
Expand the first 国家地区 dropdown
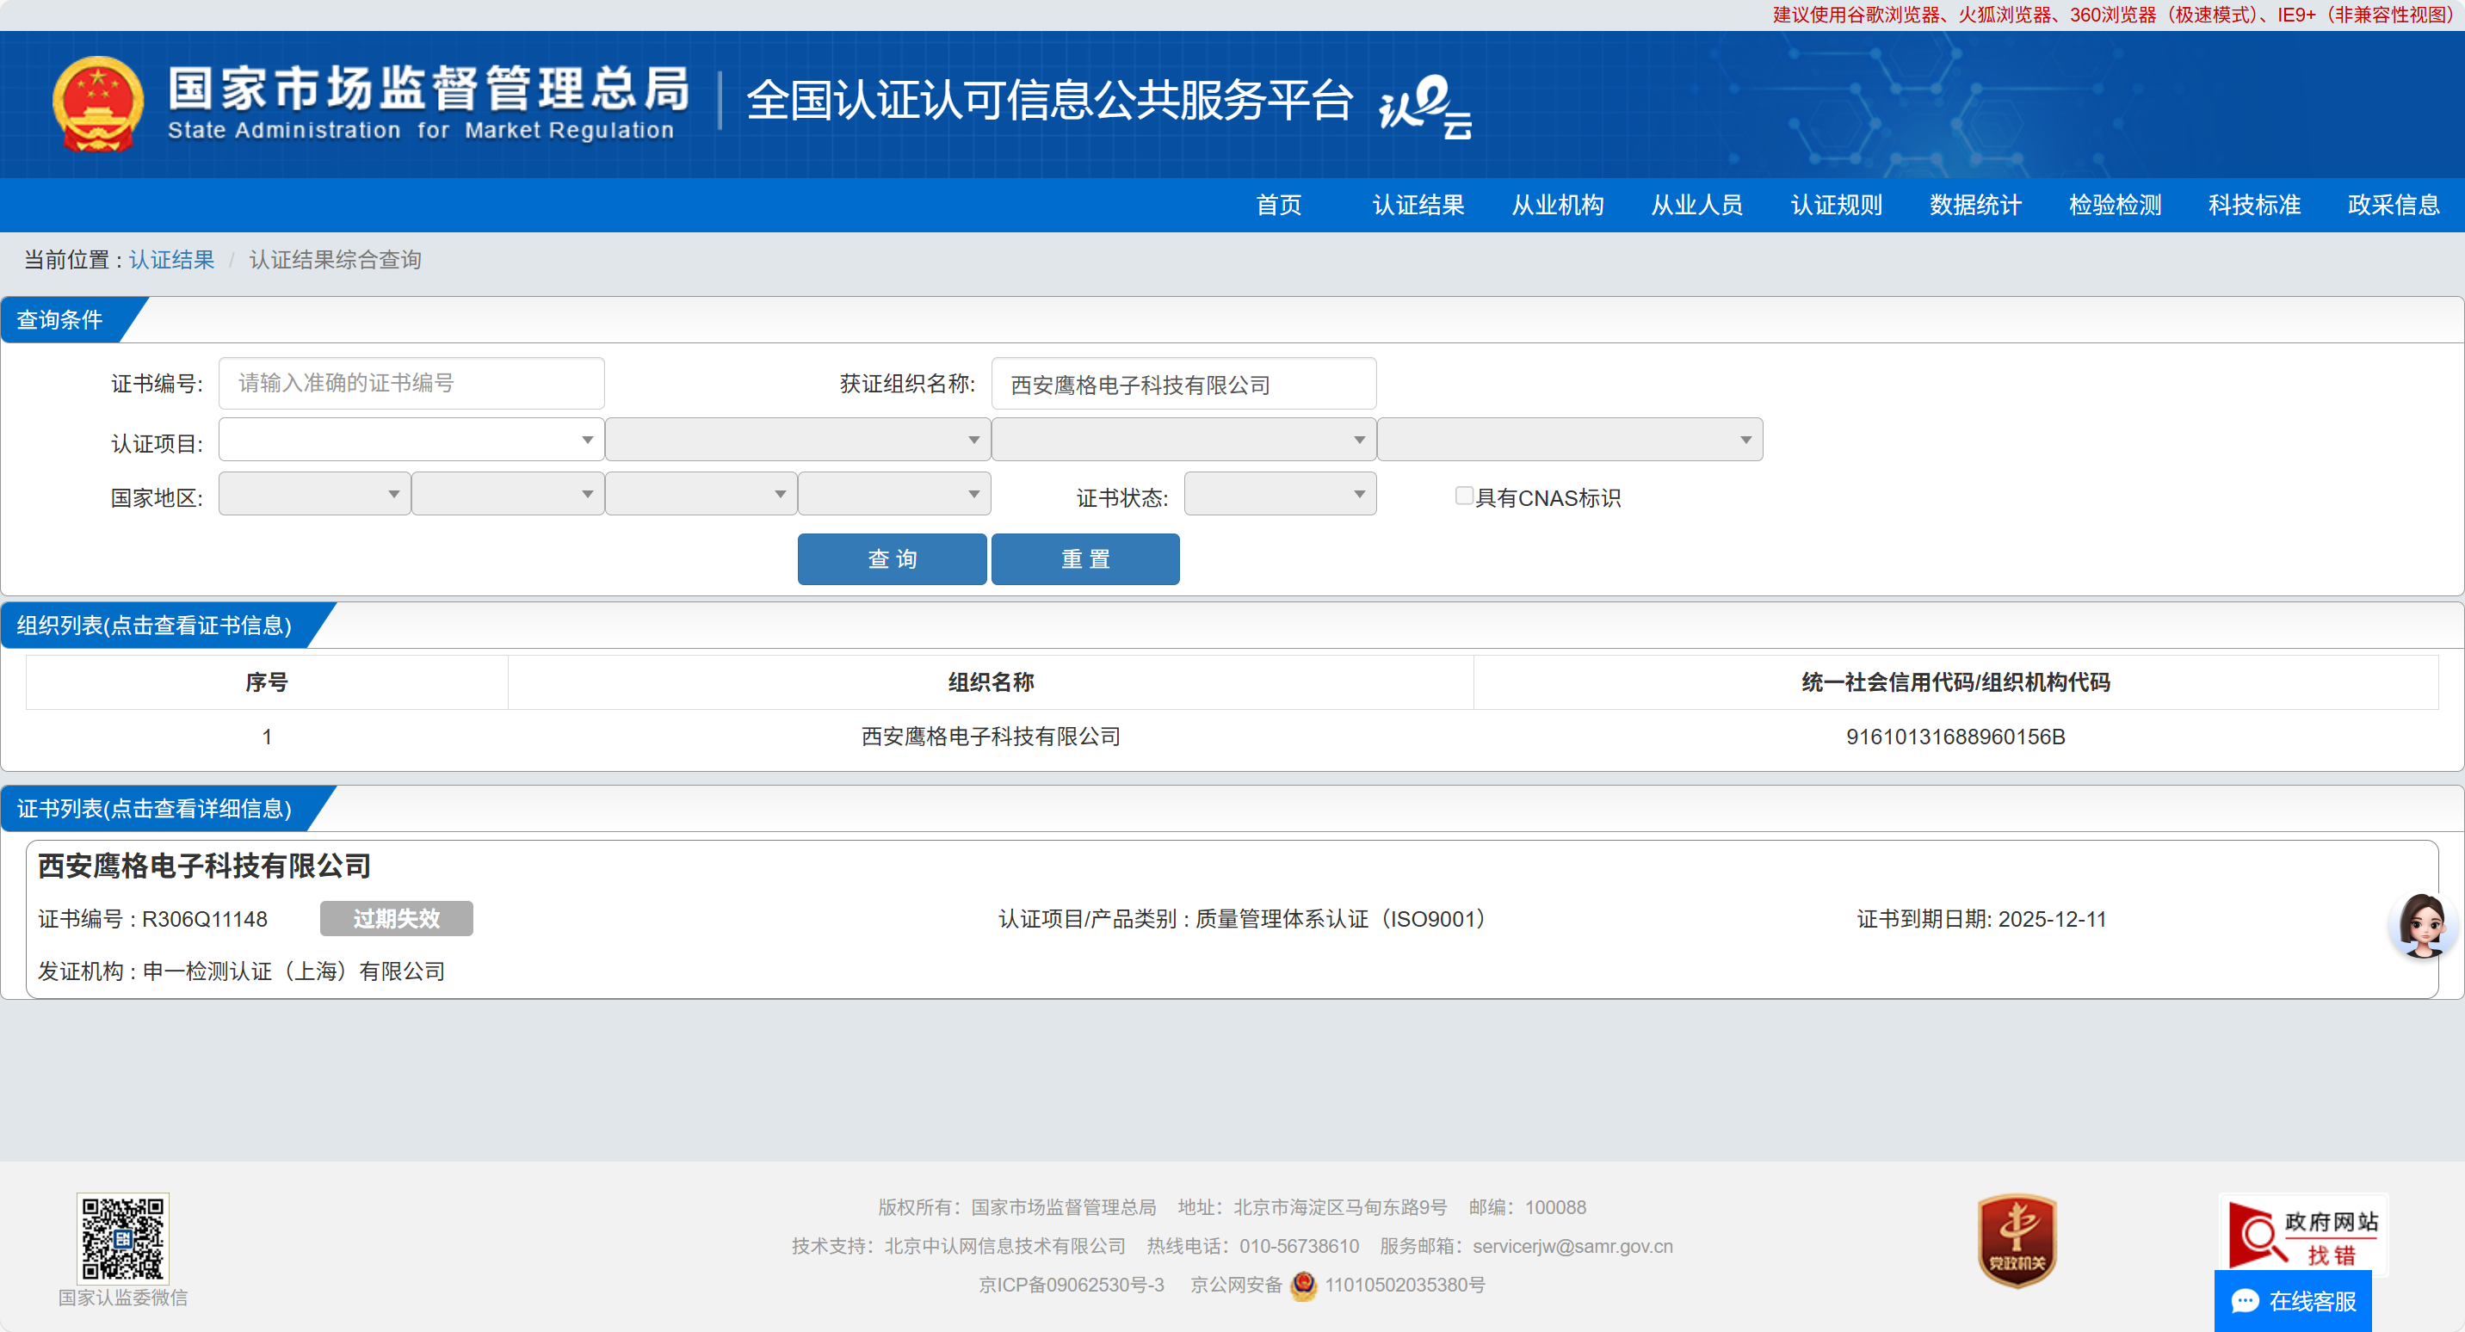coord(314,494)
